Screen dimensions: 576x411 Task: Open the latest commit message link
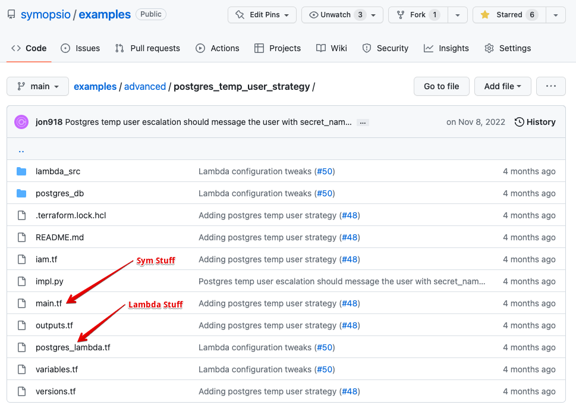208,122
